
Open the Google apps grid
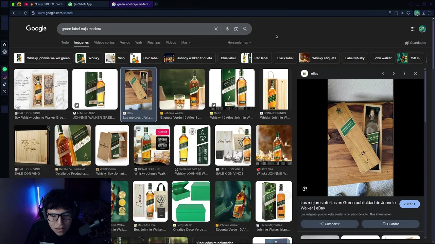point(413,29)
